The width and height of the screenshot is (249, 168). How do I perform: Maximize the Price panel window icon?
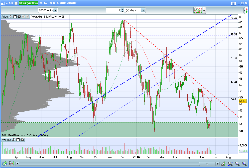15,16
